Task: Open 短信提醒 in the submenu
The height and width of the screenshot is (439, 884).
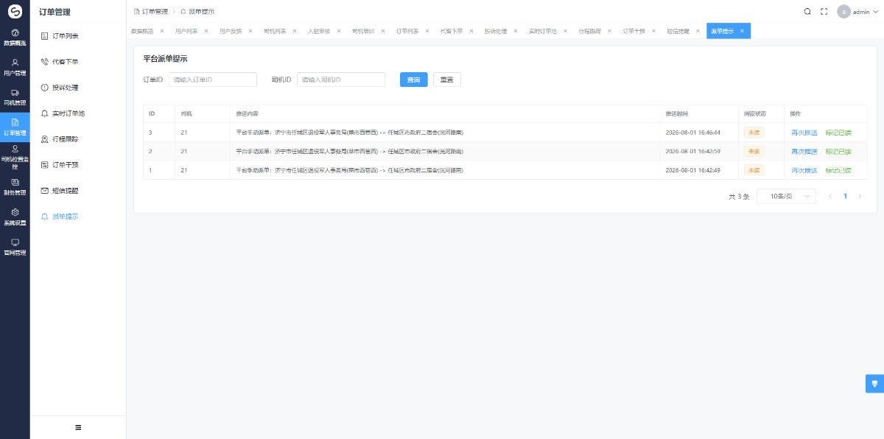Action: (78, 191)
